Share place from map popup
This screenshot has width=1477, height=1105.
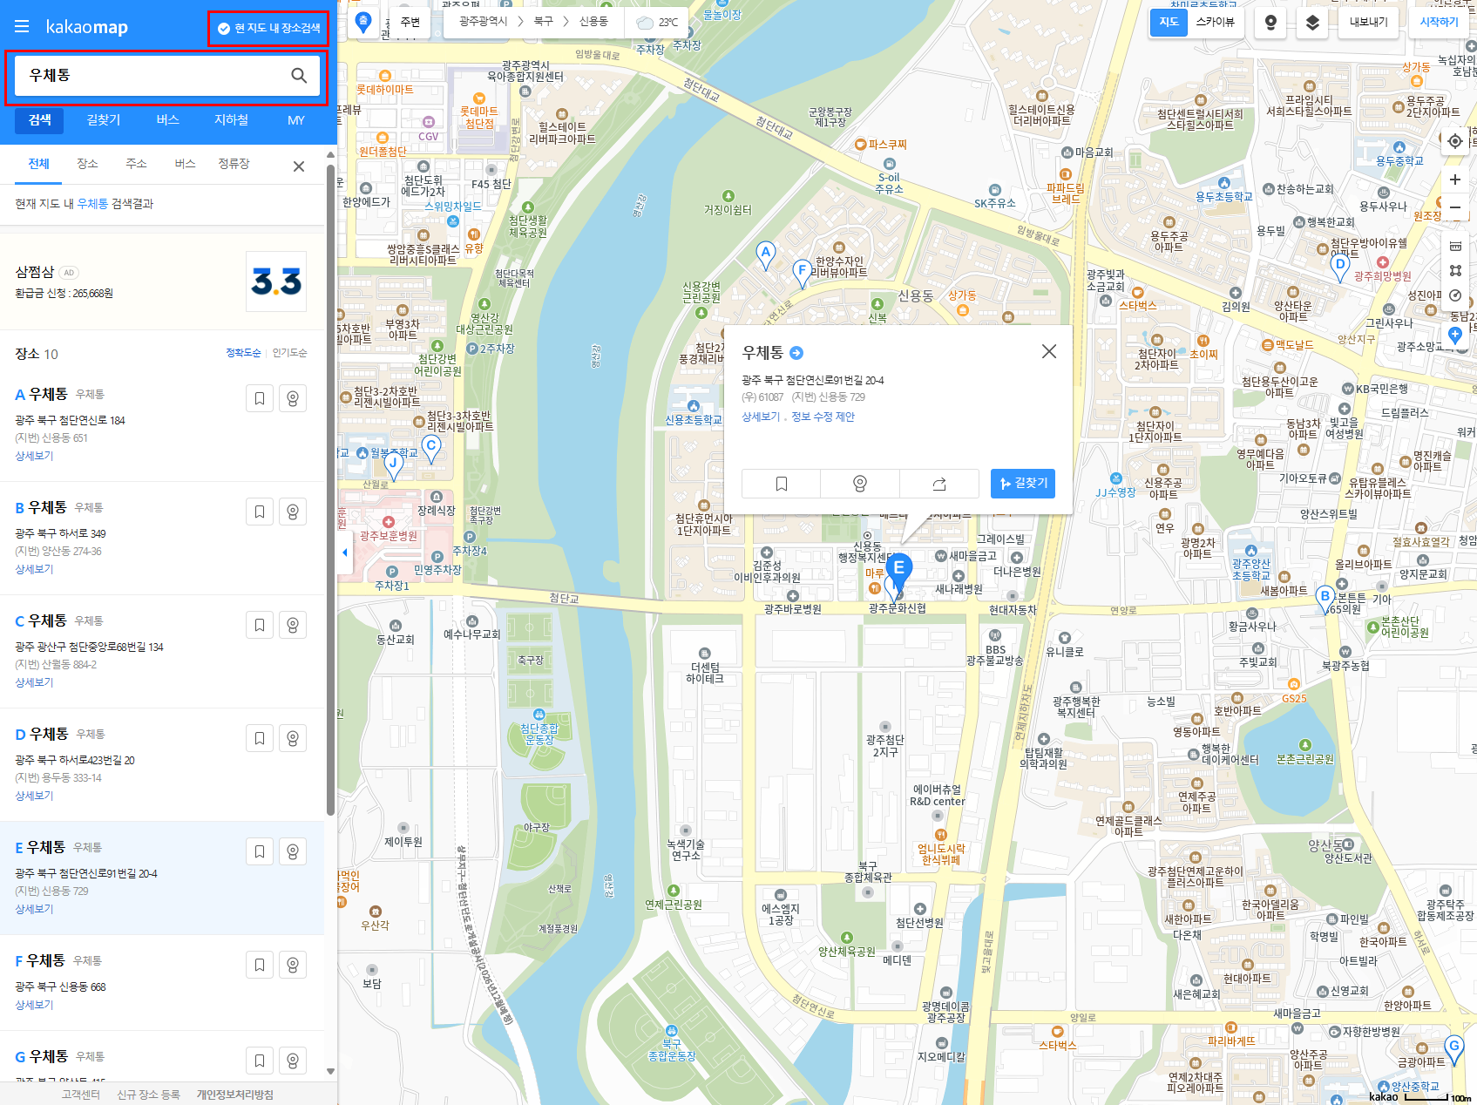tap(938, 484)
